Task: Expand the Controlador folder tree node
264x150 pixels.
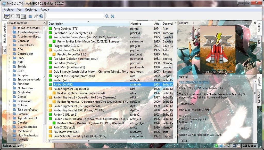Action: pyautogui.click(x=10, y=54)
